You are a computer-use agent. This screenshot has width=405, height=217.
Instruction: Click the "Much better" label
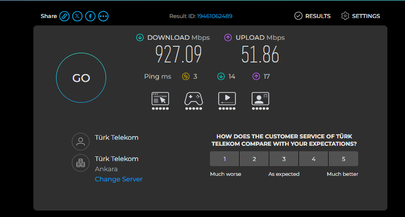(342, 174)
